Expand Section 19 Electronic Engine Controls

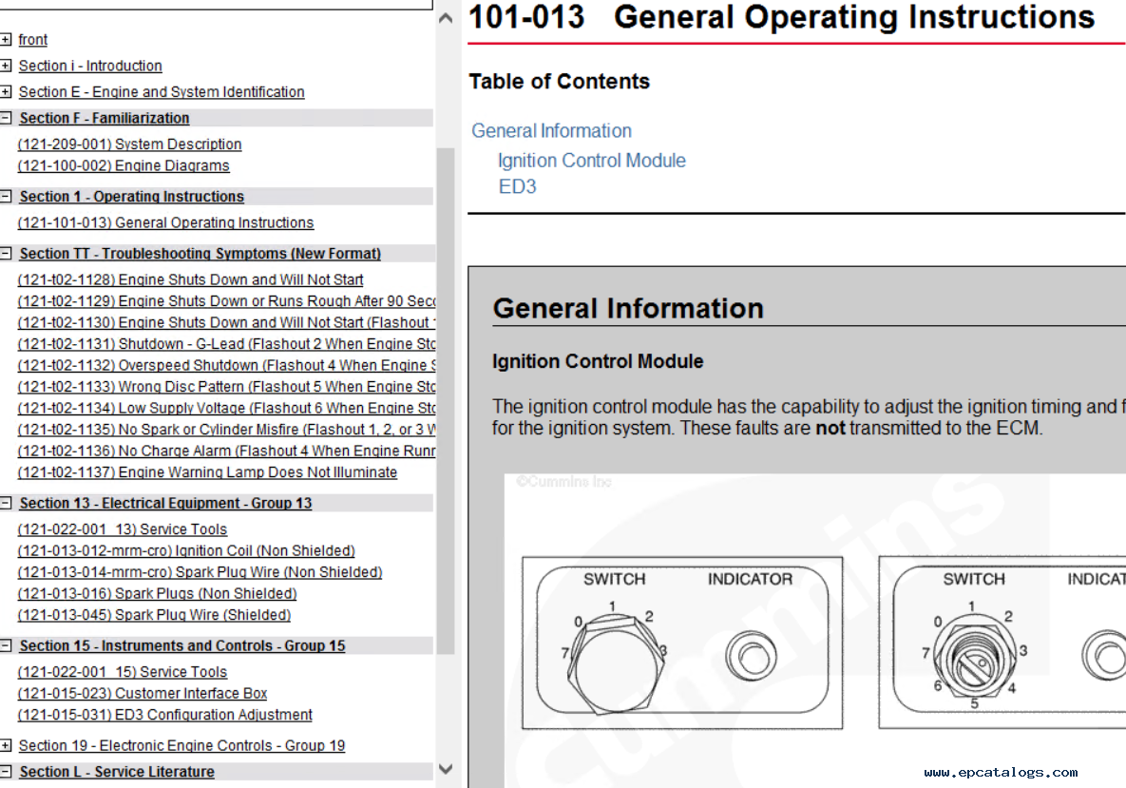[6, 745]
